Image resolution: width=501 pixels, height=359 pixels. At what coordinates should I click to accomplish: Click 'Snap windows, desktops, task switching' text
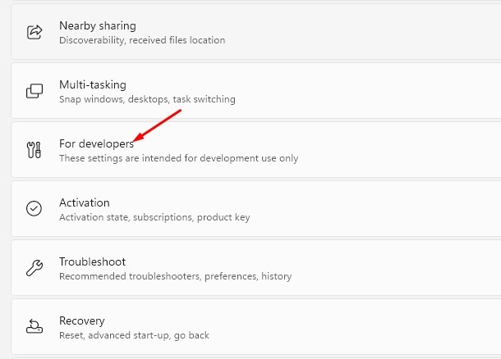[147, 99]
